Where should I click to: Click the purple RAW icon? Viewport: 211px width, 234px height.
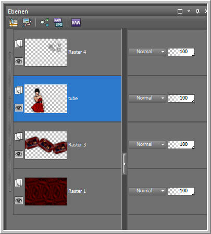pyautogui.click(x=76, y=22)
